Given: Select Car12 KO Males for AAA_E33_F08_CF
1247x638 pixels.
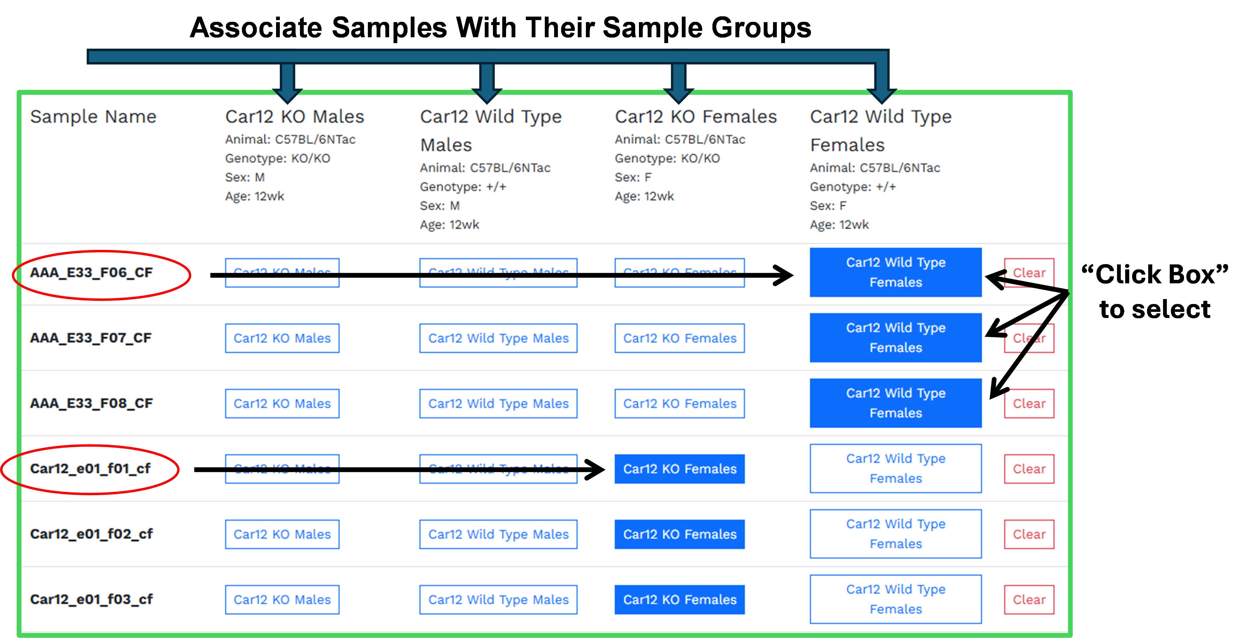Looking at the screenshot, I should pos(282,403).
